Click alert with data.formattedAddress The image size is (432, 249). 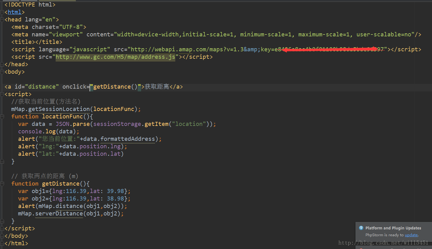[x=90, y=139]
